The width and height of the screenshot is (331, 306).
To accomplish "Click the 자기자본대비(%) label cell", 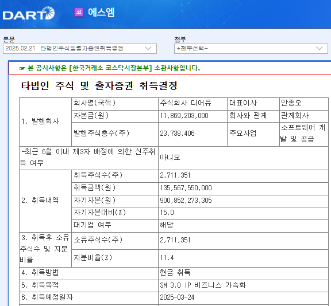I will point(115,213).
